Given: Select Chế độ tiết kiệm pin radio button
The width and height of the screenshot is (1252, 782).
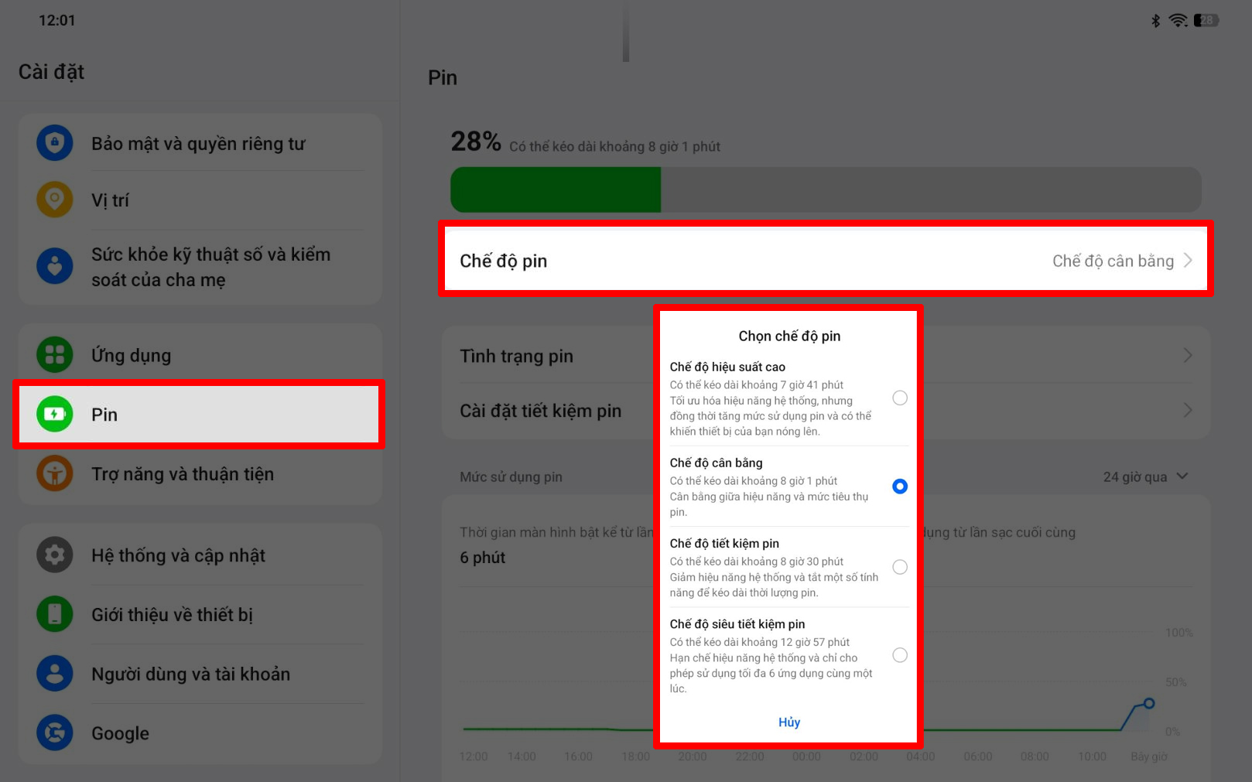Looking at the screenshot, I should click(899, 567).
